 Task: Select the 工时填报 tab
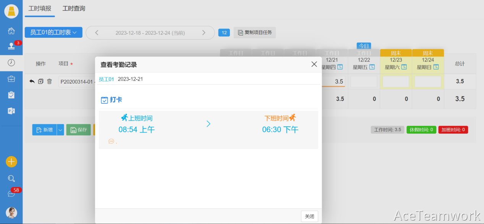click(x=40, y=8)
